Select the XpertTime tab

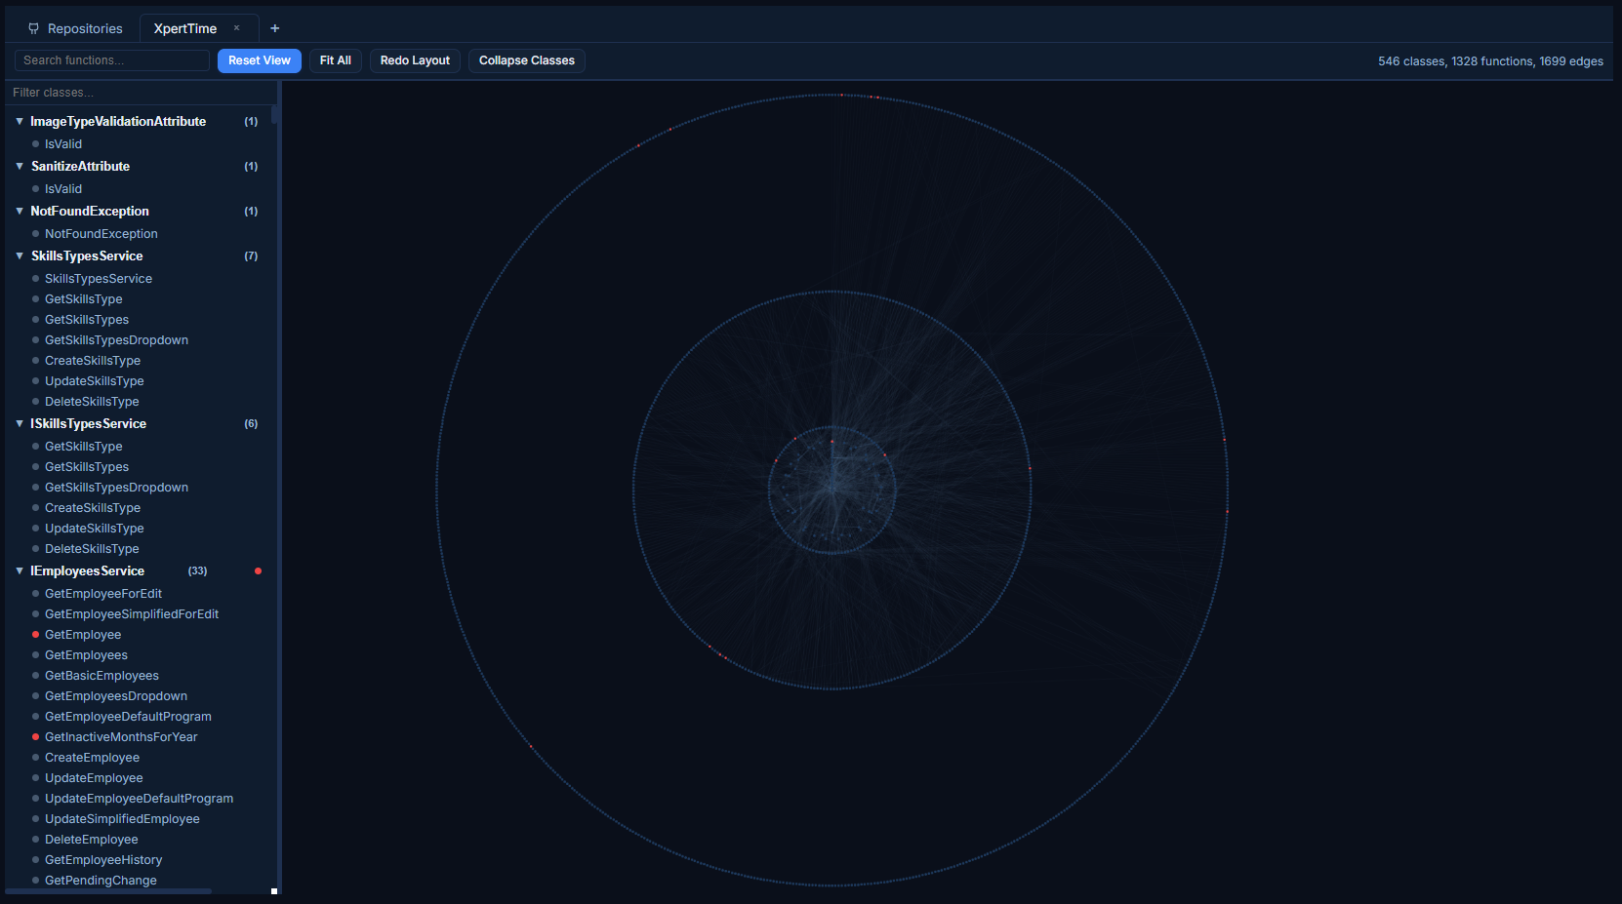(x=185, y=28)
